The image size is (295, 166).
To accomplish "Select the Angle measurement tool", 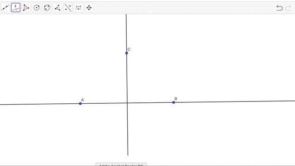I will click(57, 8).
